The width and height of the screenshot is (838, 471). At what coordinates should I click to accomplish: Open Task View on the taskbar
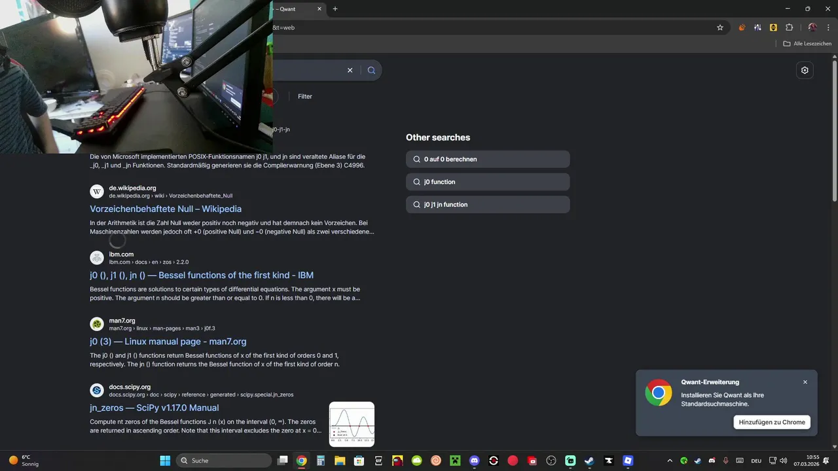[x=282, y=461]
